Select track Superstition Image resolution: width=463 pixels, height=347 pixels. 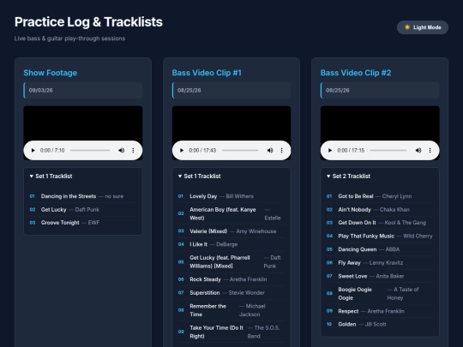point(231,293)
